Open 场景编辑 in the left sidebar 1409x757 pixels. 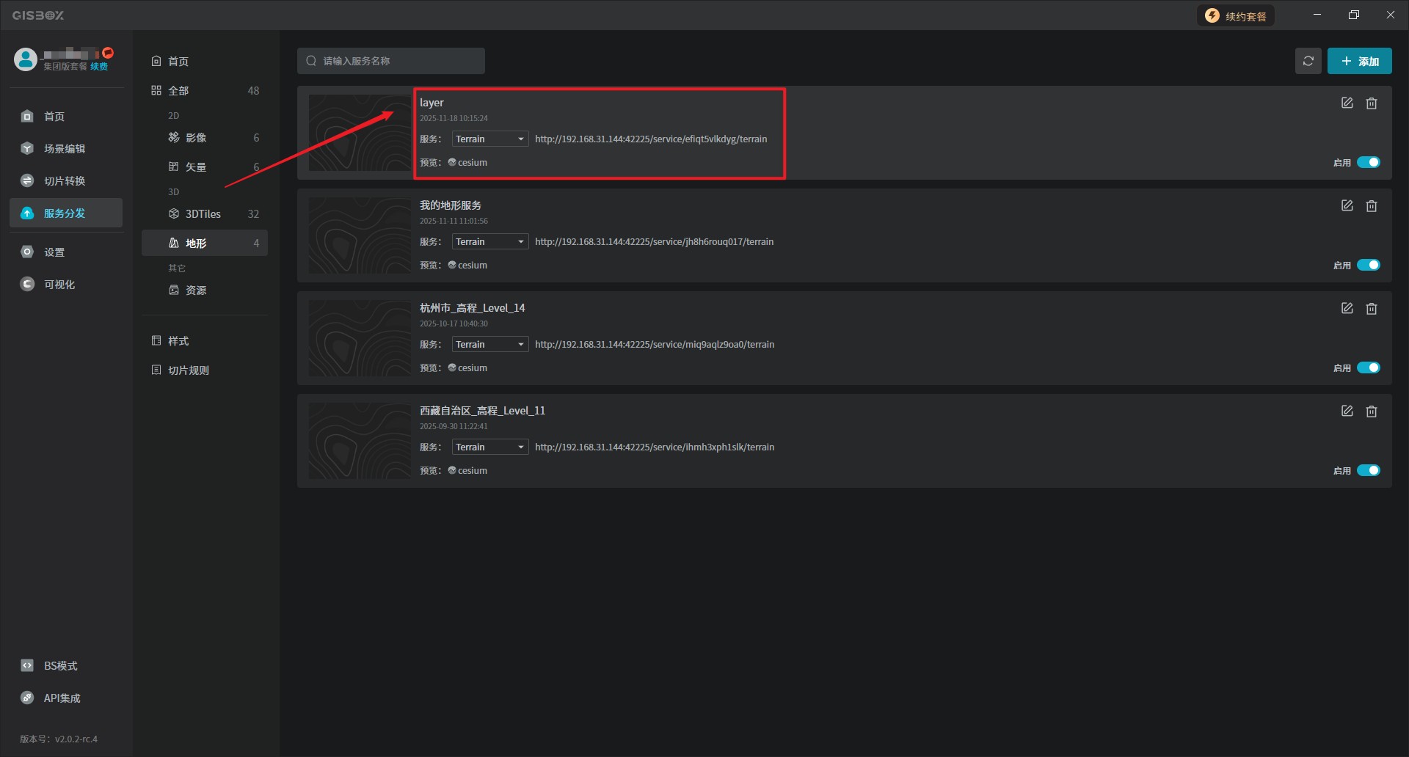[x=64, y=149]
